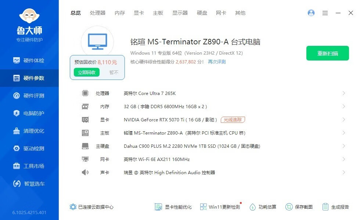
Task: Open 硬件评测 benchmark gauge icon
Action: [x=17, y=96]
